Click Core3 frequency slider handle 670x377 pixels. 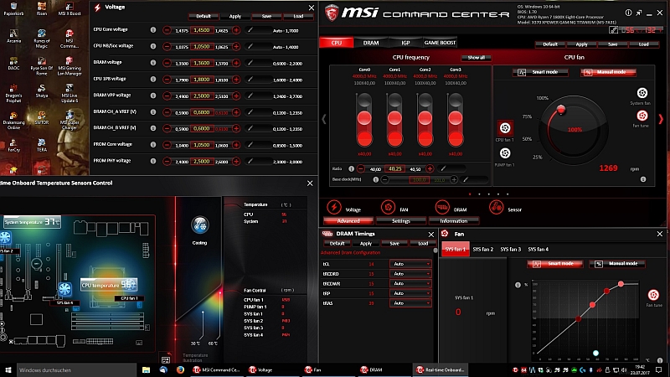456,118
